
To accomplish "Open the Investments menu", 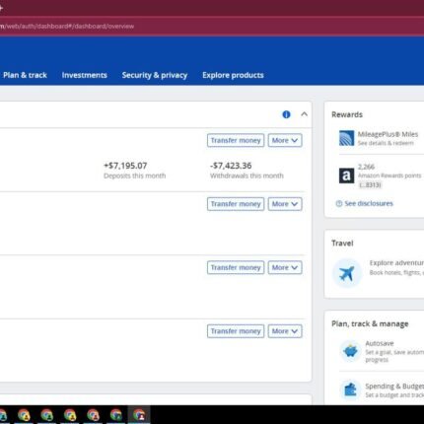I will click(85, 75).
